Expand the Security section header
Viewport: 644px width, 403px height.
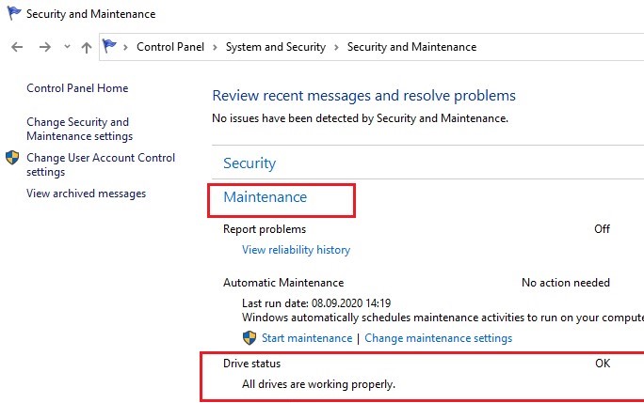(250, 163)
